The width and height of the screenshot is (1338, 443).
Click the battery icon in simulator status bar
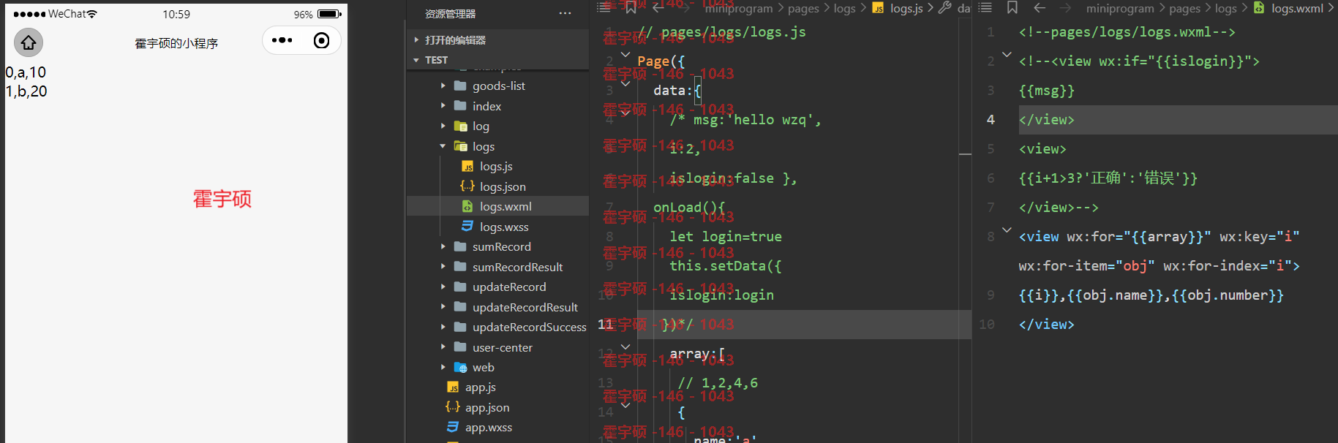[329, 14]
